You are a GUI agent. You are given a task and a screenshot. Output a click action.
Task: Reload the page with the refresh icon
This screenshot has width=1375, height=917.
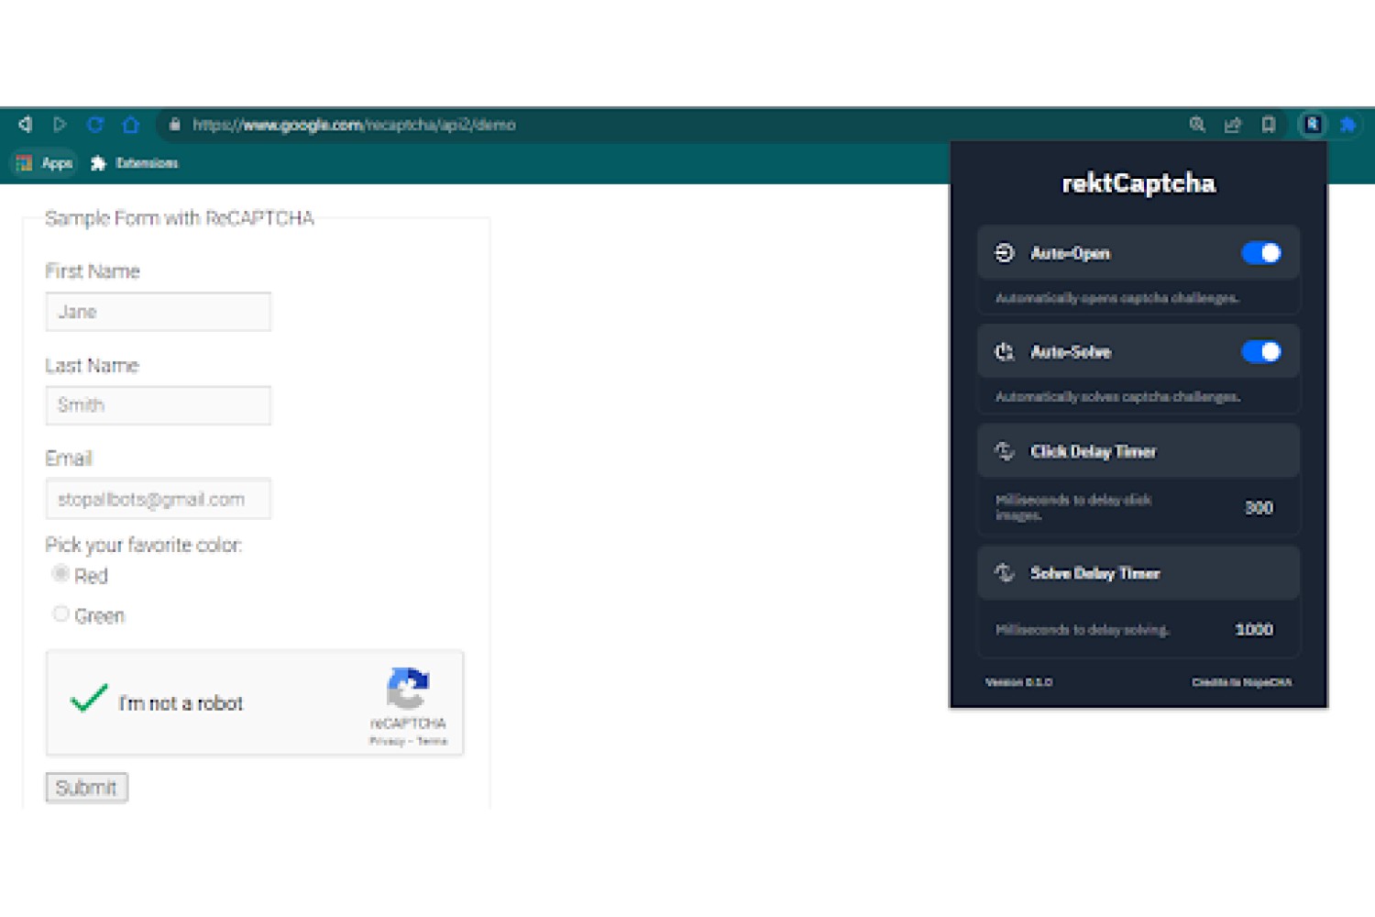click(95, 124)
